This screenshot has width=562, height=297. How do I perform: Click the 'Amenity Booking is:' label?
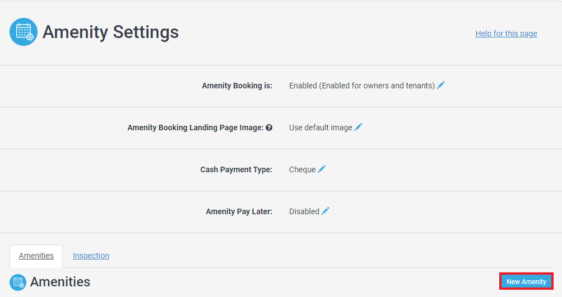236,86
